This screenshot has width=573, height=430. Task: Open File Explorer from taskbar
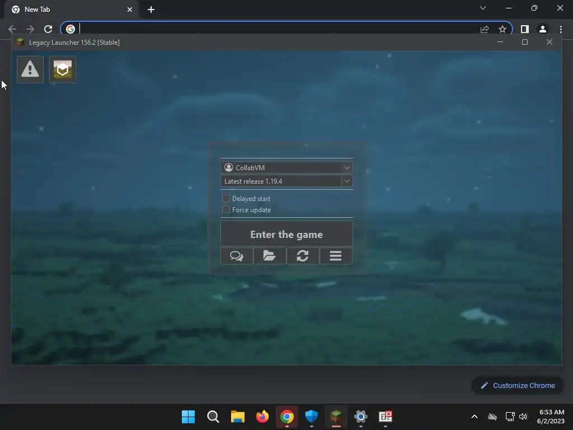[237, 417]
